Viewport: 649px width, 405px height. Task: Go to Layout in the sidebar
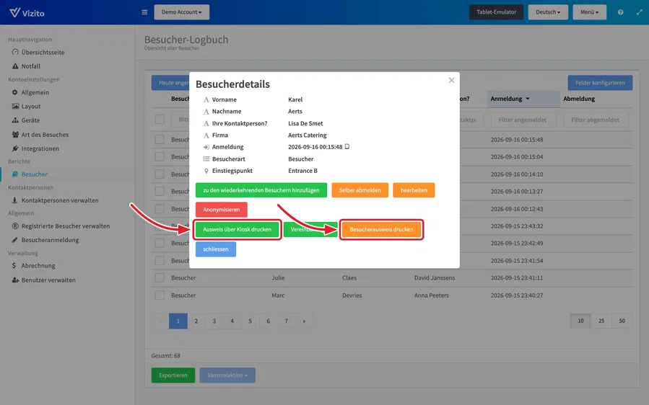pyautogui.click(x=26, y=106)
